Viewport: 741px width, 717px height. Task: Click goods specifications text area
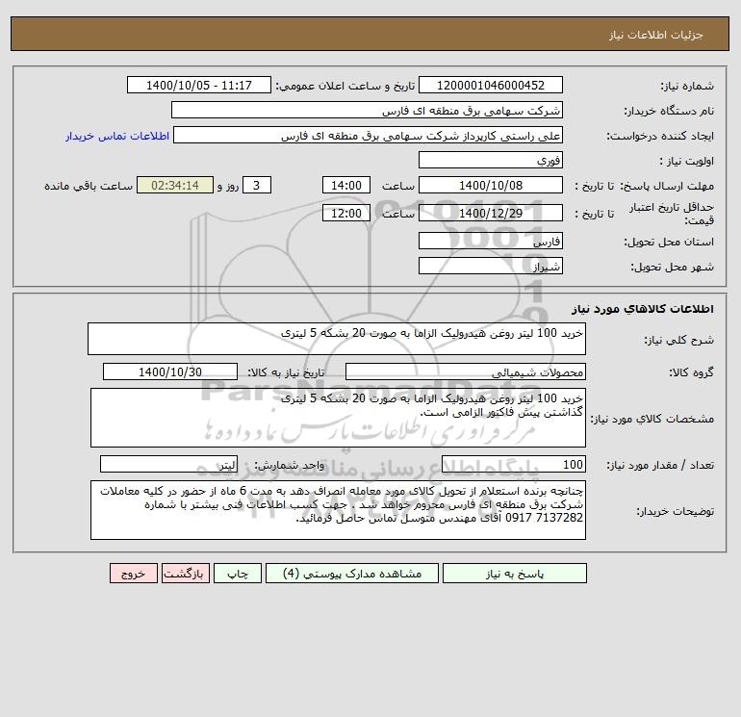pos(338,418)
